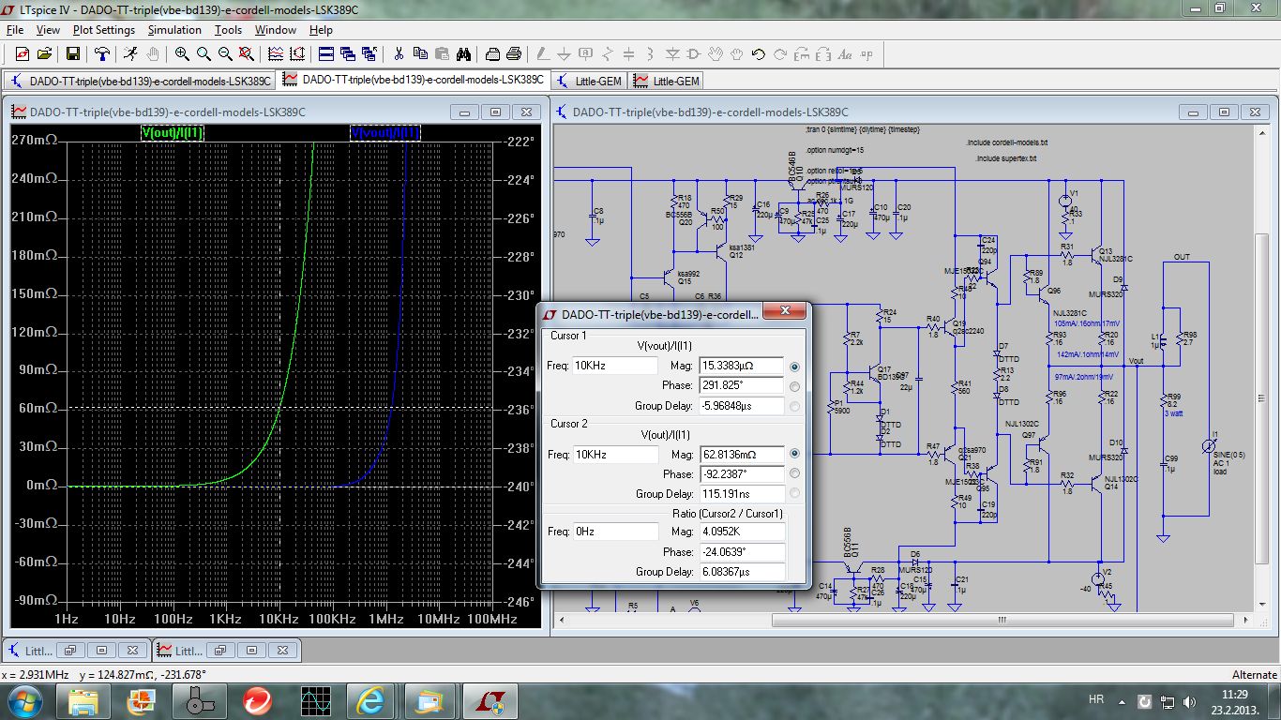Open the Window menu
The height and width of the screenshot is (720, 1281).
[x=276, y=30]
